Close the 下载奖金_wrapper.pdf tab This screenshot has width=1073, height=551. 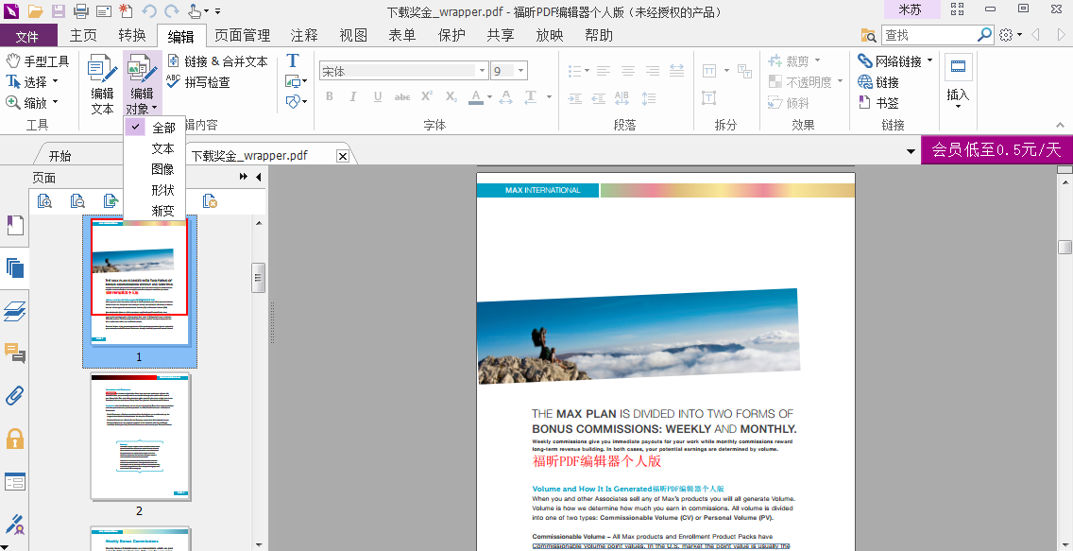(x=343, y=156)
